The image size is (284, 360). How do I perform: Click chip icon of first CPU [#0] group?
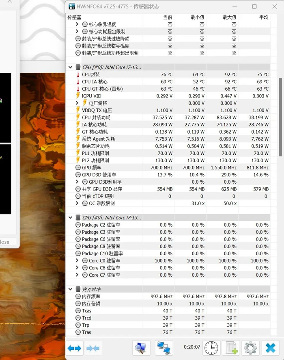click(x=78, y=67)
